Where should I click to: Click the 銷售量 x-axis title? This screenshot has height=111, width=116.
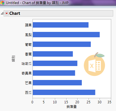pos(72,107)
